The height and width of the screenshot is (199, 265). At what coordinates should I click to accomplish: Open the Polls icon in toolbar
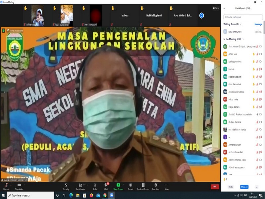click(95, 186)
